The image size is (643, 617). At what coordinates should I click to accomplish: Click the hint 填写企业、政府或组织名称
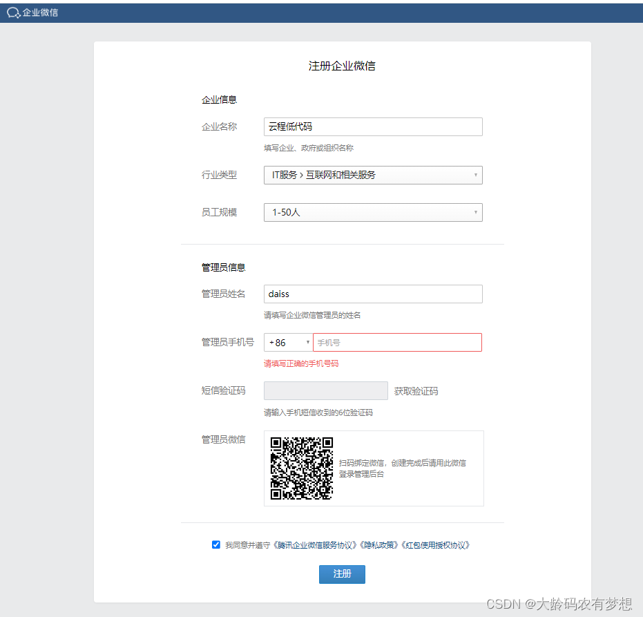(308, 148)
